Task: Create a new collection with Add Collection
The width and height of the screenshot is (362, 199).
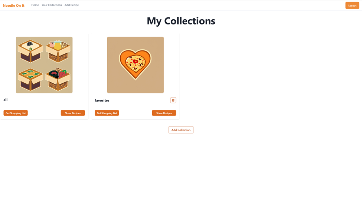Action: 181,130
